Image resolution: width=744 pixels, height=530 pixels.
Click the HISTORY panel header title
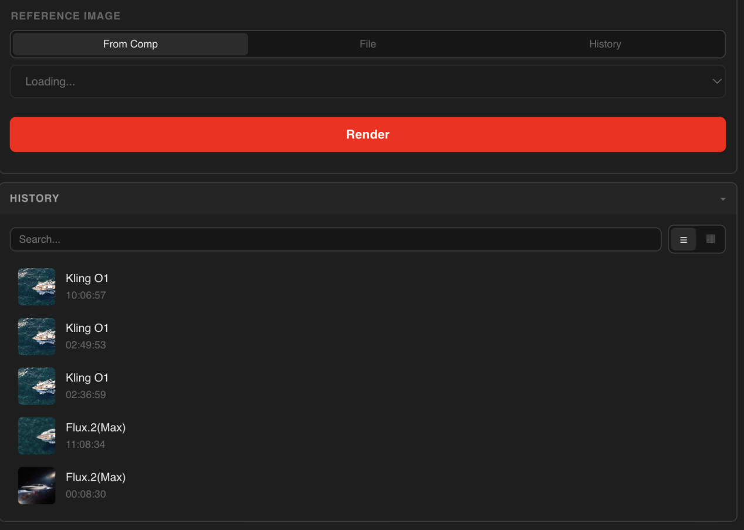pyautogui.click(x=35, y=198)
